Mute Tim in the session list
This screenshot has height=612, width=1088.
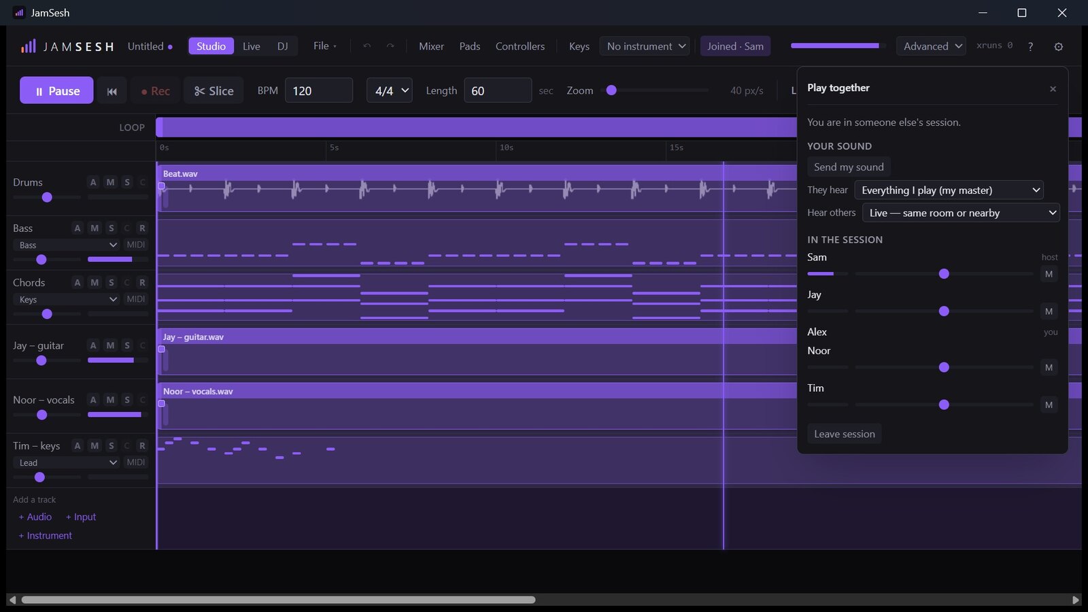1049,405
